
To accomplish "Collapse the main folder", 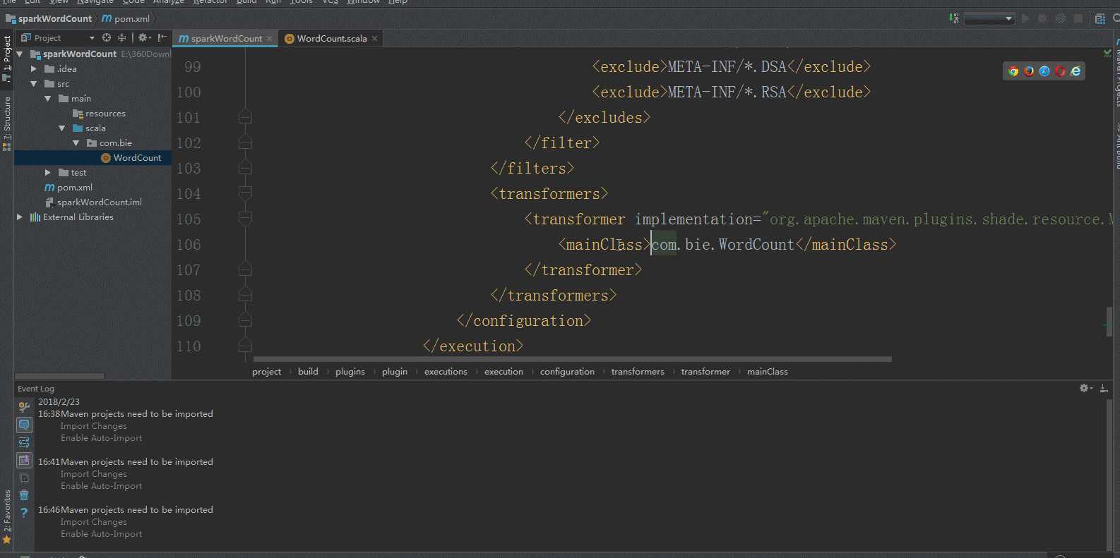I will (x=47, y=99).
